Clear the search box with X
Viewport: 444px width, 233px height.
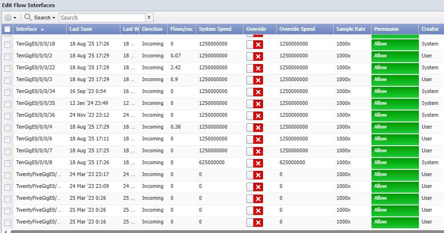149,18
